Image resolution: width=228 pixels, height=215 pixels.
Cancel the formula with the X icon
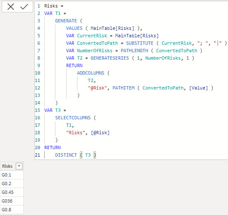11,7
